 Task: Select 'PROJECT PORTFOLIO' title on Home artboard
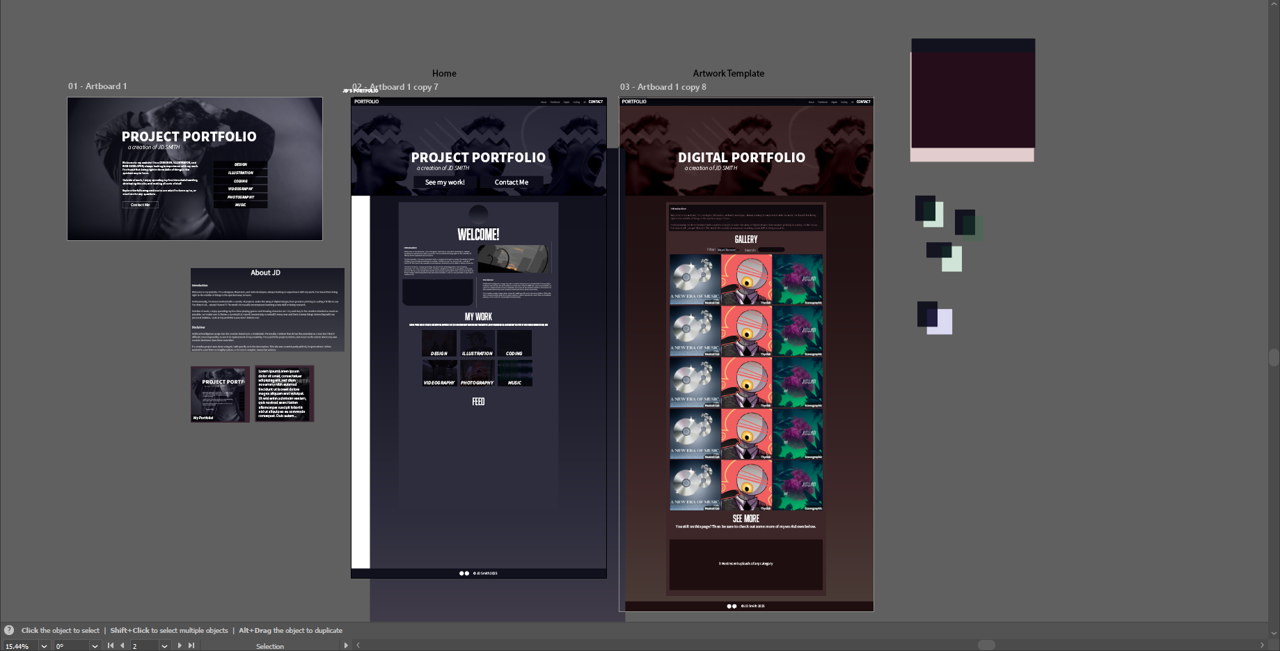pos(478,158)
